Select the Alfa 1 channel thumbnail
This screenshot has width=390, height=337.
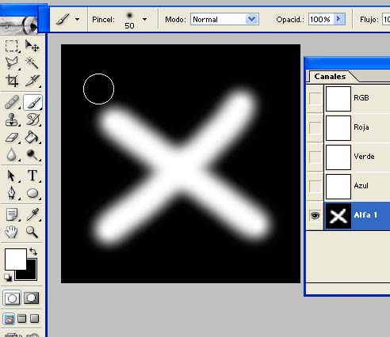(338, 216)
